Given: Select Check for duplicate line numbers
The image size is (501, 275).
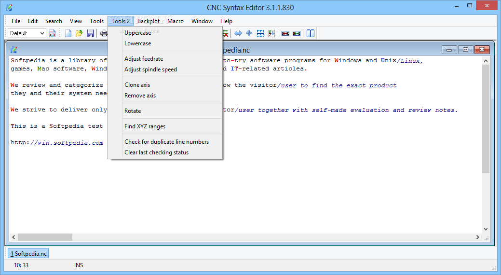Looking at the screenshot, I should (165, 142).
